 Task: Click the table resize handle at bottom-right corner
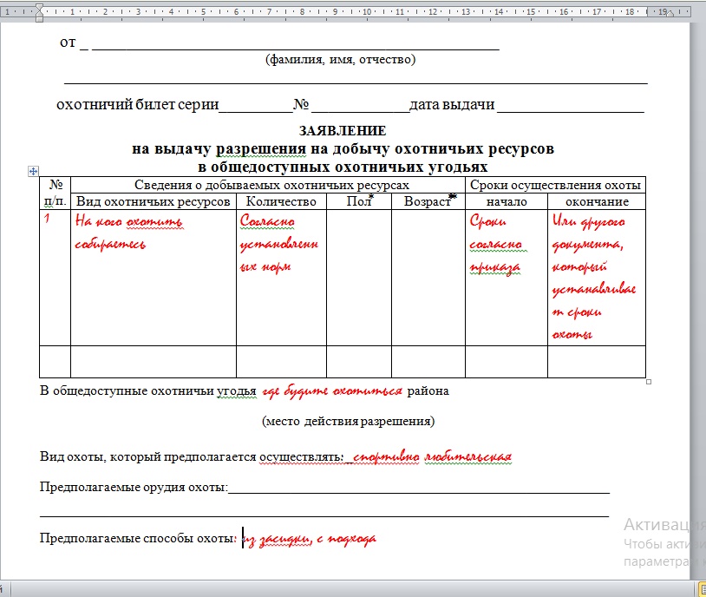(650, 381)
